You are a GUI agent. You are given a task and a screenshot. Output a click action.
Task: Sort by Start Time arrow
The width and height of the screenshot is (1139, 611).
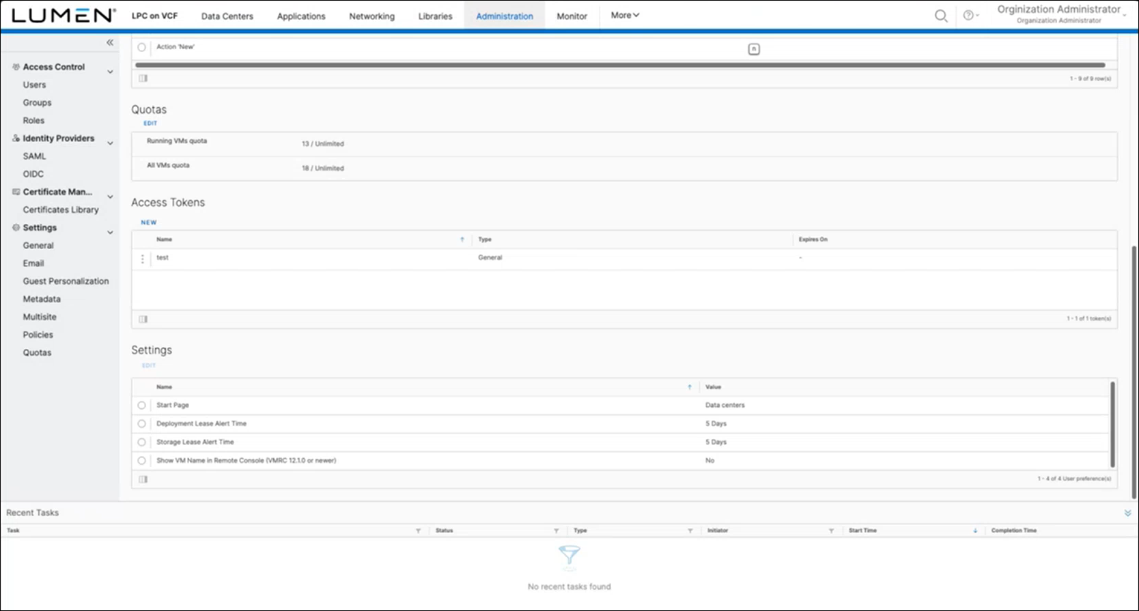tap(975, 530)
